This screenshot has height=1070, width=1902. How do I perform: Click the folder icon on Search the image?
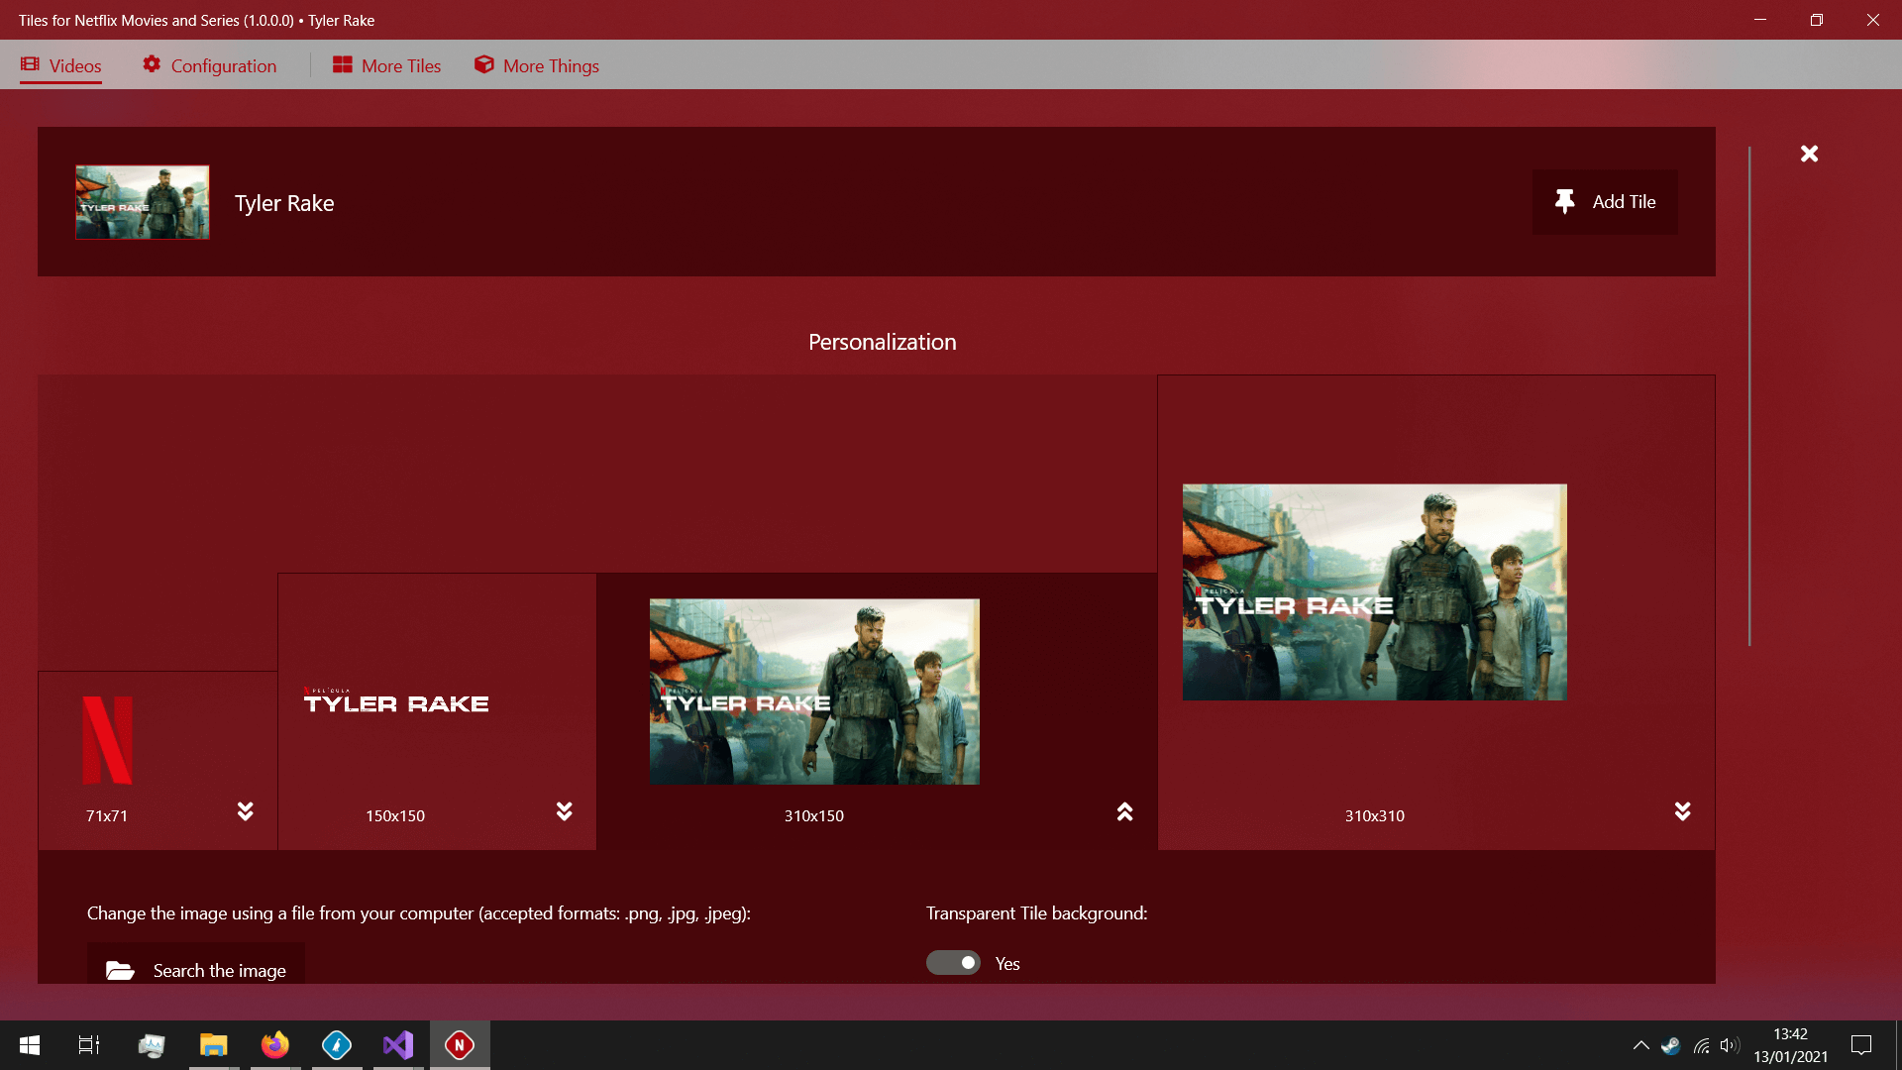(x=121, y=970)
